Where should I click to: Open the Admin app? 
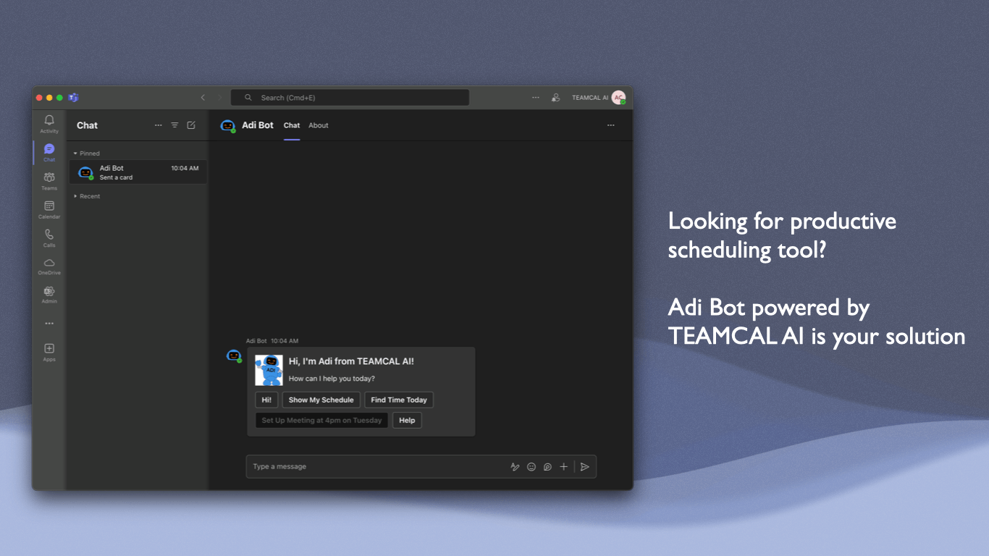click(x=49, y=295)
